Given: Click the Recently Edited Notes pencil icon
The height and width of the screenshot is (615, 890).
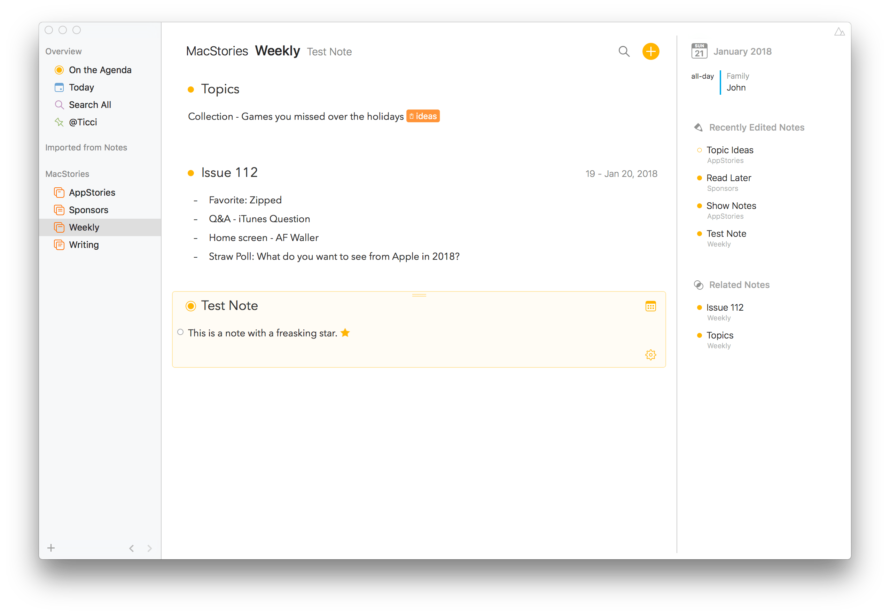Looking at the screenshot, I should click(698, 127).
